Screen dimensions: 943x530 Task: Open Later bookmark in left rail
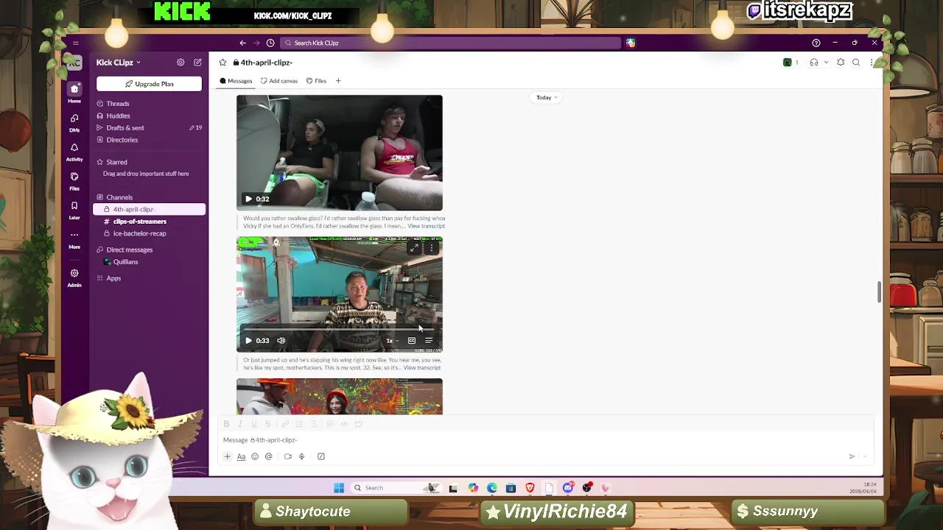point(74,210)
